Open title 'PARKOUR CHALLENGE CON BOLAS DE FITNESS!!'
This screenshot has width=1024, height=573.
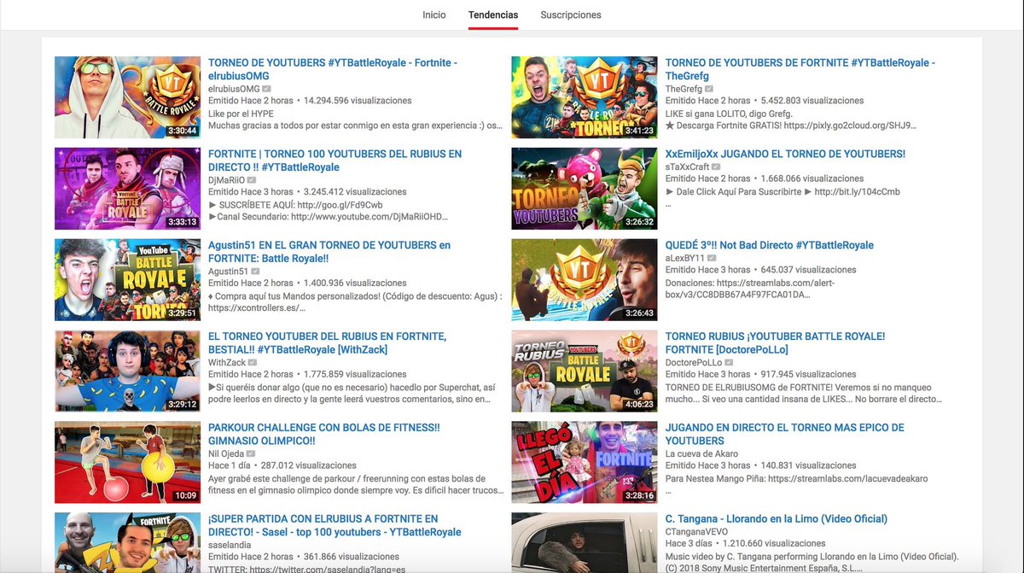coord(324,435)
